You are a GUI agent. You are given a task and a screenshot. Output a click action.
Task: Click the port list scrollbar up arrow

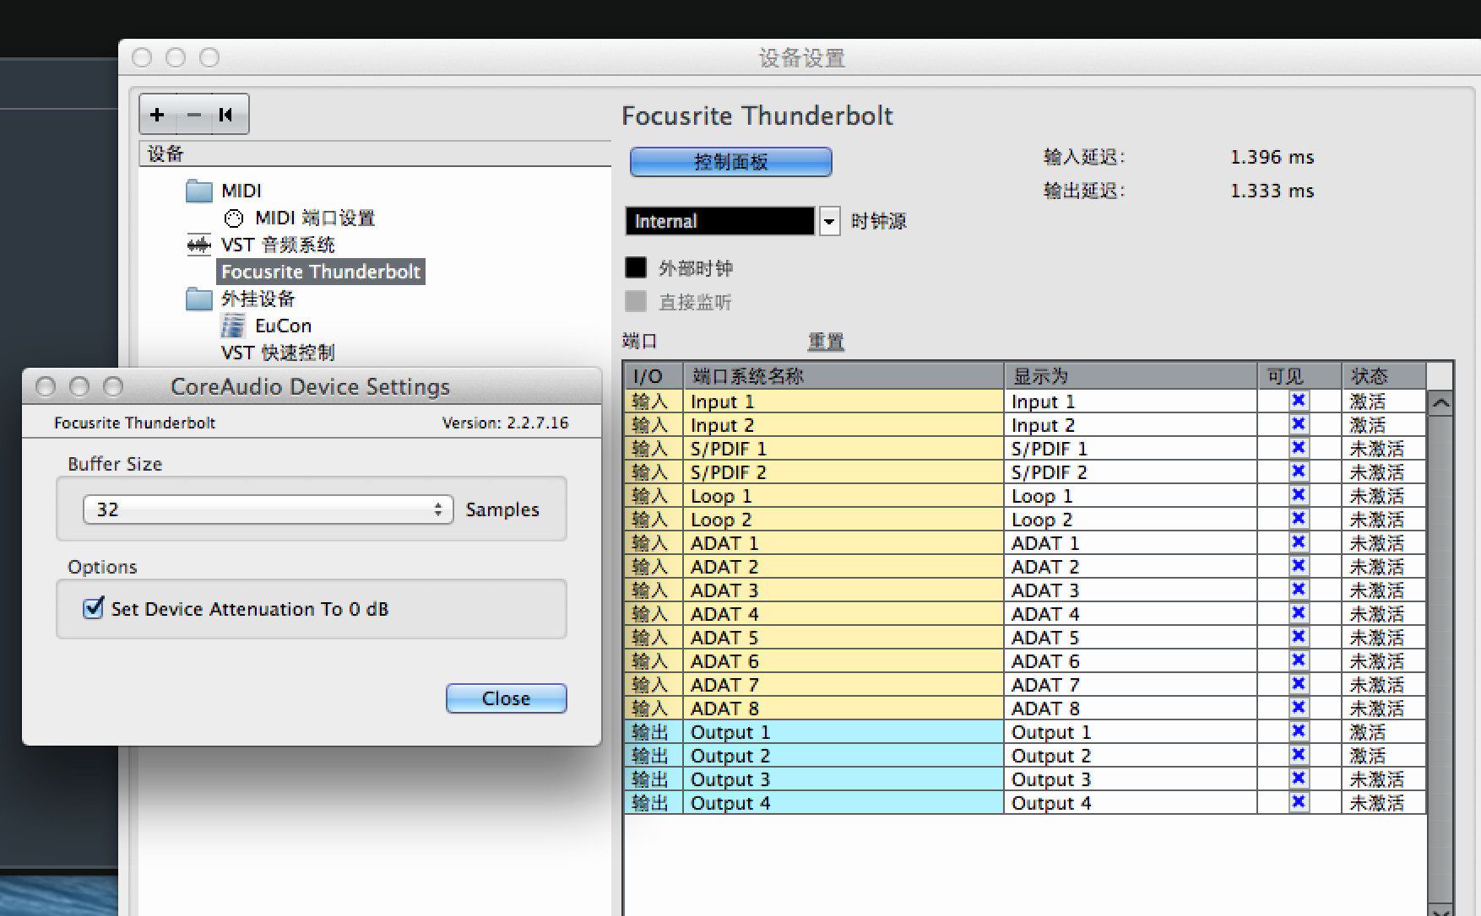[1440, 403]
